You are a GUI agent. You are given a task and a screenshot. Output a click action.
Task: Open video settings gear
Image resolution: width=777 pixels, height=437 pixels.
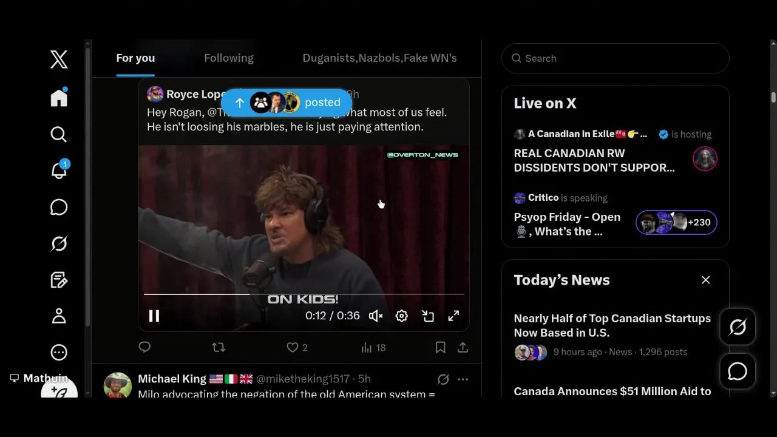click(402, 316)
